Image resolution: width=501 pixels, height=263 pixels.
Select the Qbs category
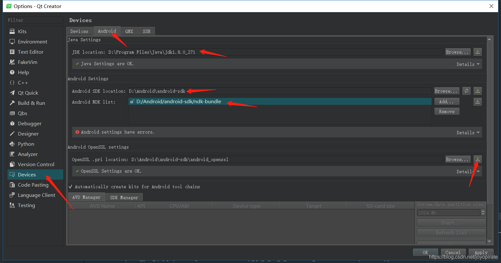pos(35,113)
